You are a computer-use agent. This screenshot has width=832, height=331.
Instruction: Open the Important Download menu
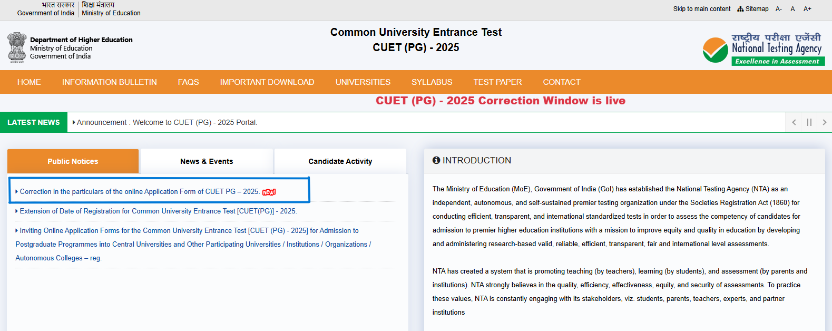click(x=267, y=82)
